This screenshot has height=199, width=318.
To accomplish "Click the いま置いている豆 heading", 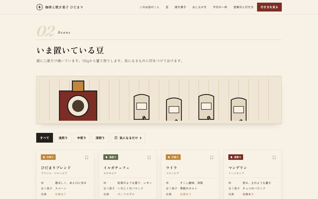I will tap(70, 50).
